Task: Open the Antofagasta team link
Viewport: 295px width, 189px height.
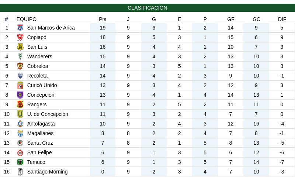Action: [x=41, y=124]
